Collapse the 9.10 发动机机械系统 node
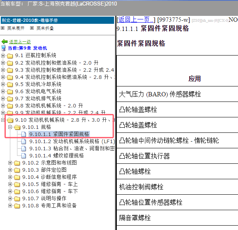Image resolution: width=238 pixels, height=230 pixels. coord(3,120)
